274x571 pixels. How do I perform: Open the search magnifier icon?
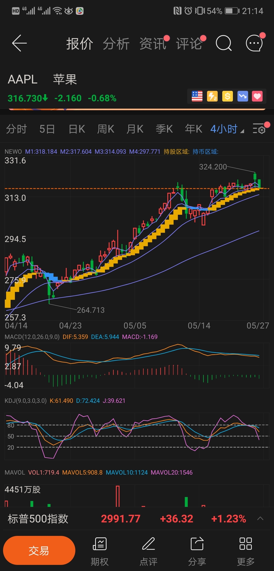click(224, 43)
